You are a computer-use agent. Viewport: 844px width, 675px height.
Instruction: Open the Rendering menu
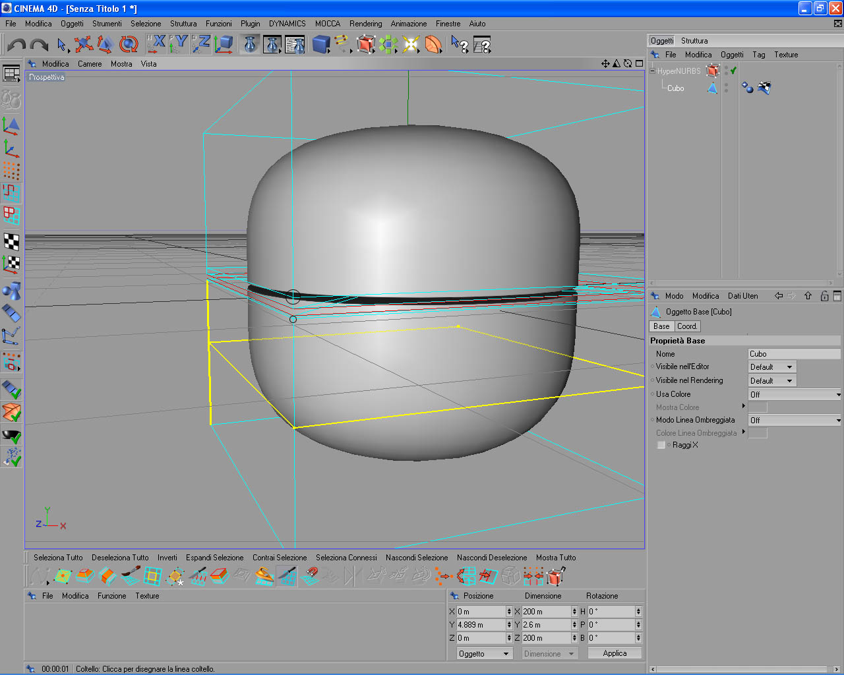coord(366,24)
